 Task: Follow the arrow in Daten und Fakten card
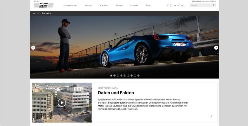pos(210,116)
